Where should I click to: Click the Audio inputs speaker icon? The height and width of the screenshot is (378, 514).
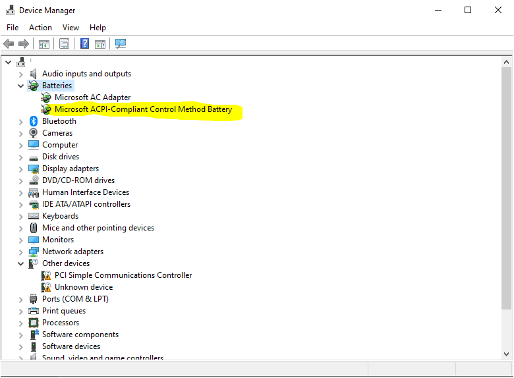point(33,74)
